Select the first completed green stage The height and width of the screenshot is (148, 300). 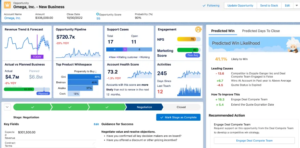32,107
